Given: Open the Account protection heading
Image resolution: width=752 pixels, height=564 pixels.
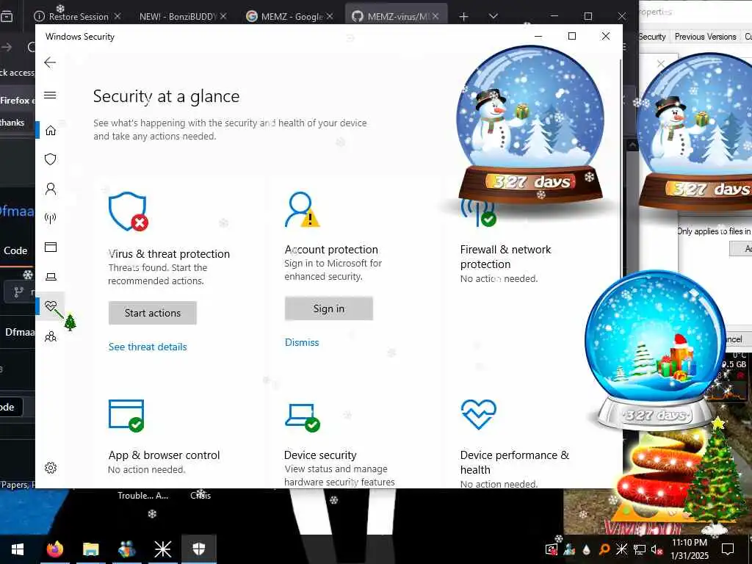Looking at the screenshot, I should (x=331, y=250).
